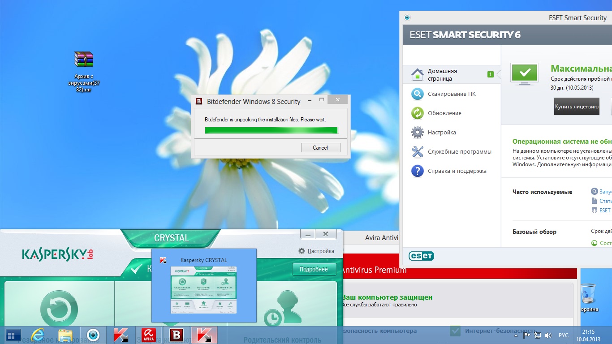The width and height of the screenshot is (612, 344).
Task: Click Подробнее button in Kaspersky
Action: 314,269
